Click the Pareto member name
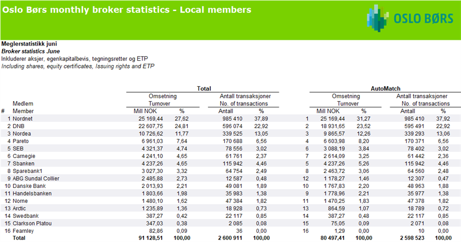 pyautogui.click(x=21, y=140)
